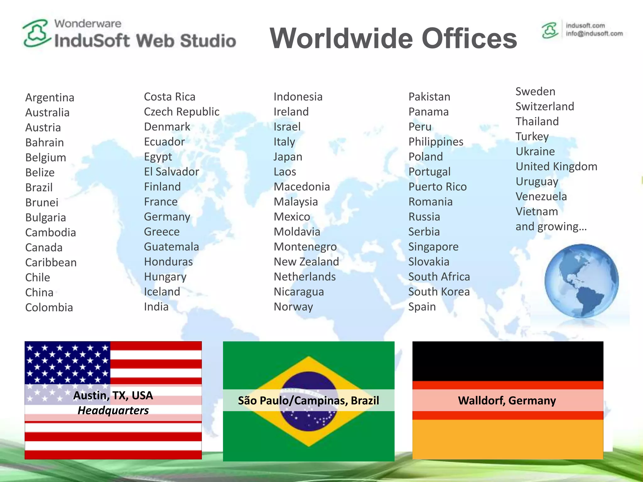The image size is (643, 482).
Task: Select Austria in the country list
Action: (x=43, y=127)
